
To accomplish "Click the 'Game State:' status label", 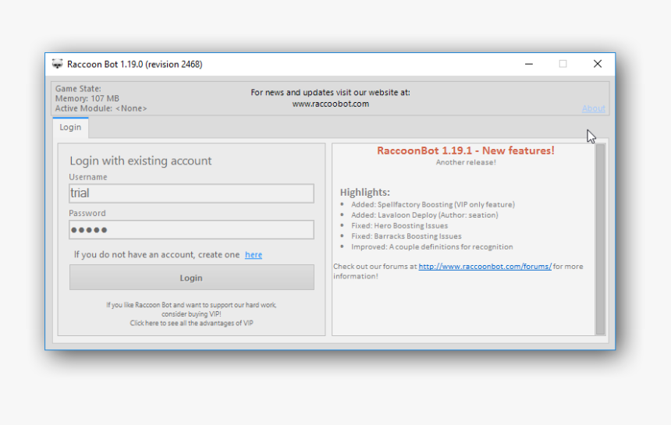I will (x=78, y=89).
